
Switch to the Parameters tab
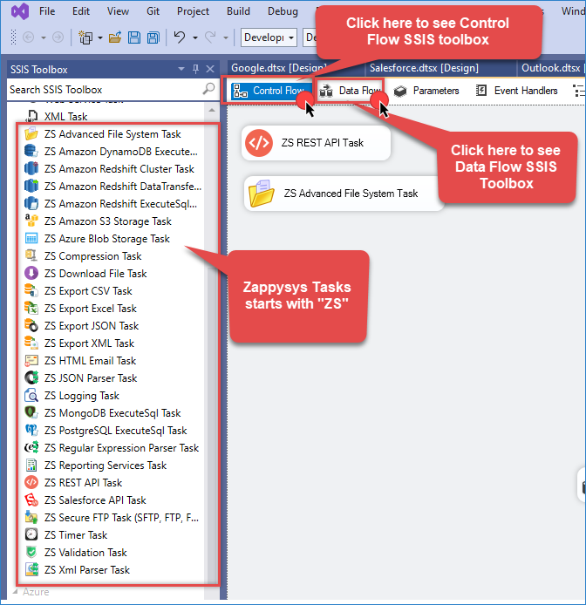pos(426,91)
